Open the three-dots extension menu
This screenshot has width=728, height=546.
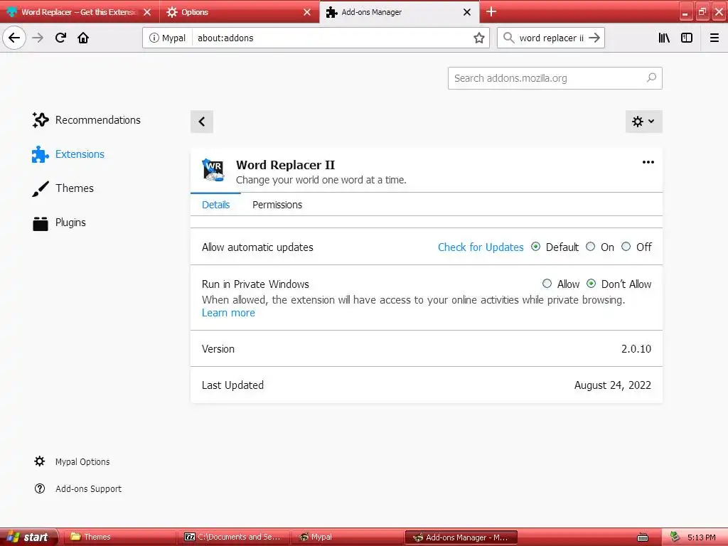(x=648, y=162)
